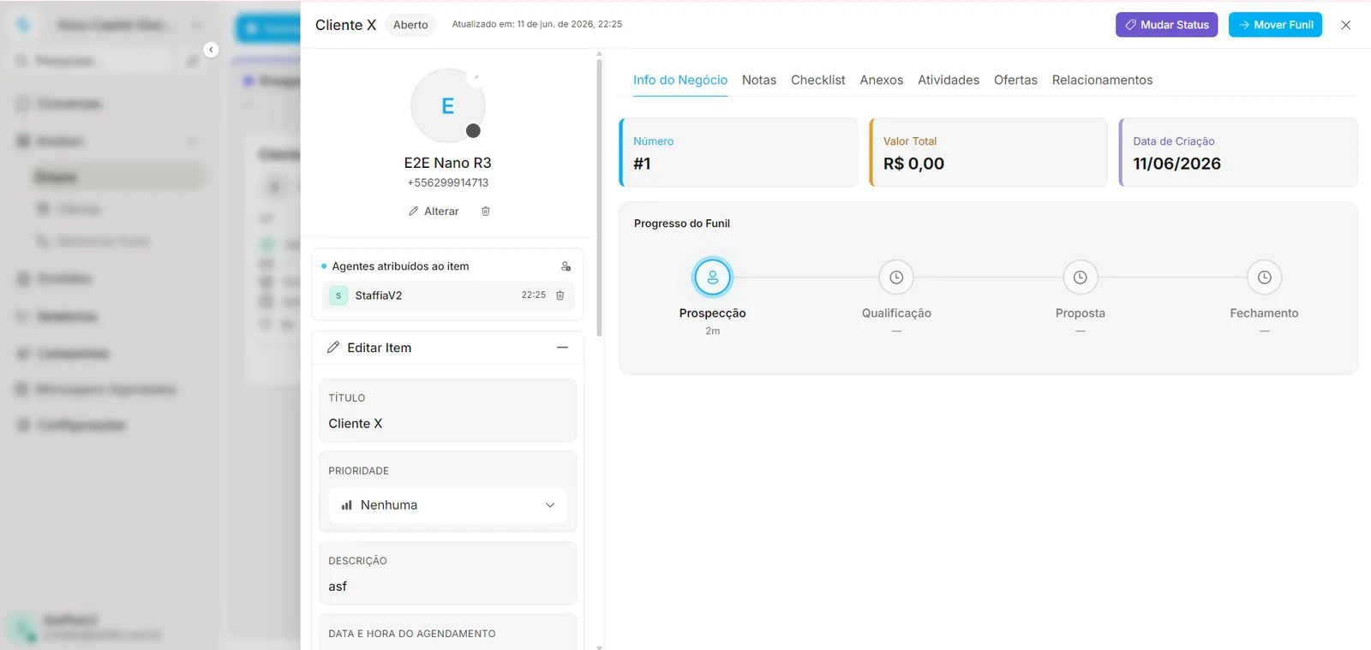This screenshot has height=650, width=1371.
Task: Click the Alterar contact button
Action: [x=434, y=212]
